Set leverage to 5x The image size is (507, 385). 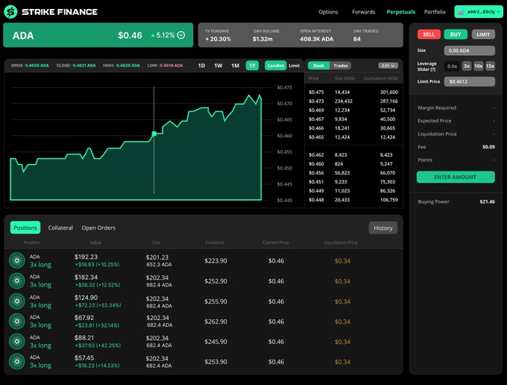click(x=467, y=66)
